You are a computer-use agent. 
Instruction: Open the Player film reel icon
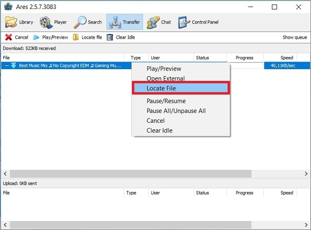(46, 22)
